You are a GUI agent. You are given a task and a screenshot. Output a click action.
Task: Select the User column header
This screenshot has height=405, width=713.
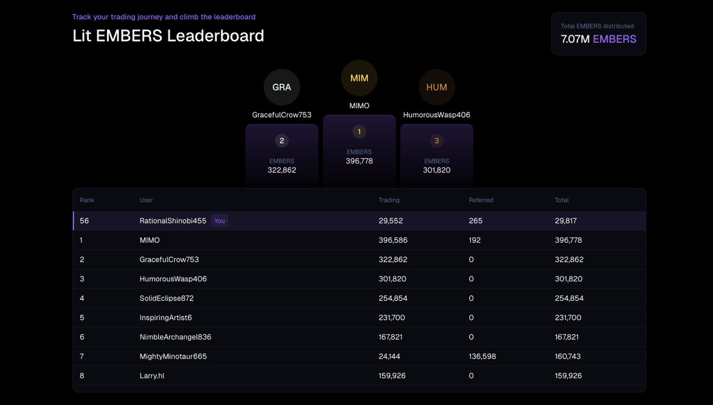pyautogui.click(x=146, y=200)
